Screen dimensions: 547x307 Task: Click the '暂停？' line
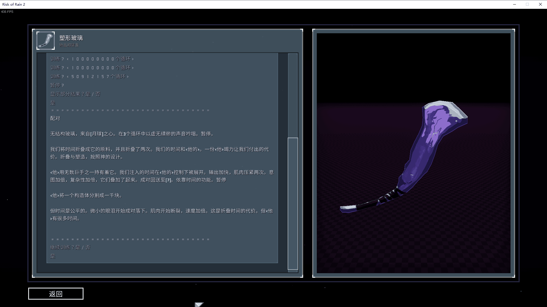57,85
